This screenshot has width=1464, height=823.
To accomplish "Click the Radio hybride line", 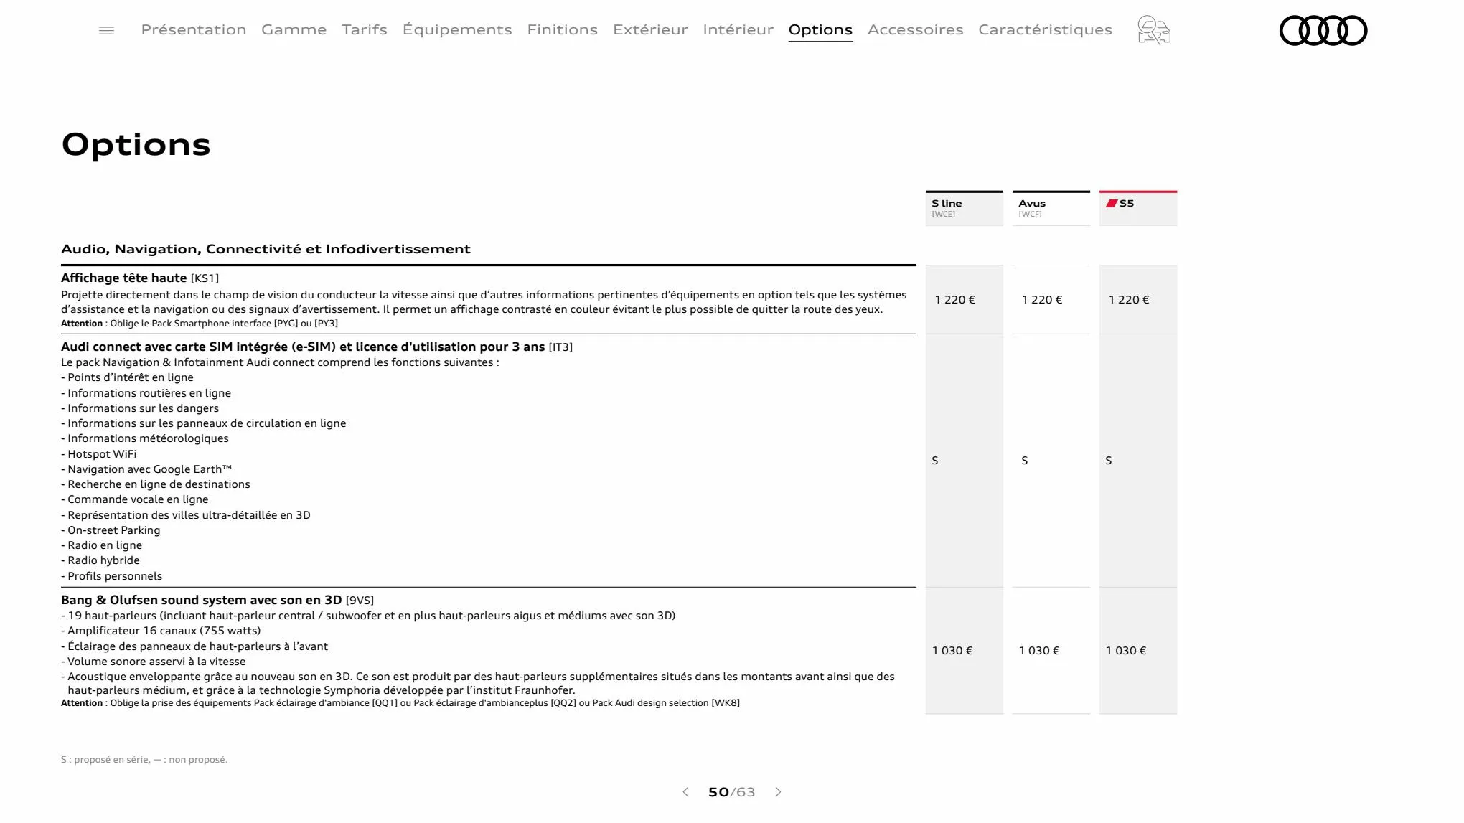I will [100, 560].
